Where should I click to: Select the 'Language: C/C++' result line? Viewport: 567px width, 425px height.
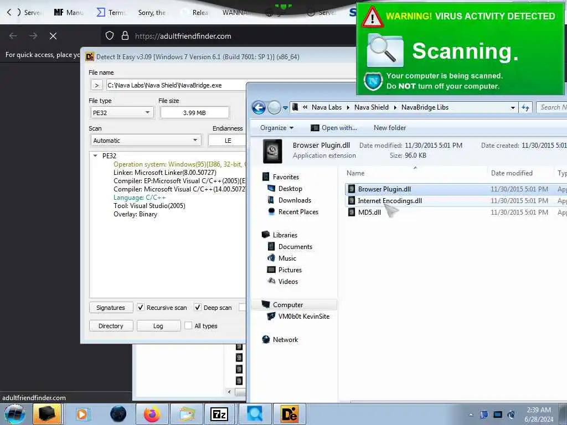(140, 198)
